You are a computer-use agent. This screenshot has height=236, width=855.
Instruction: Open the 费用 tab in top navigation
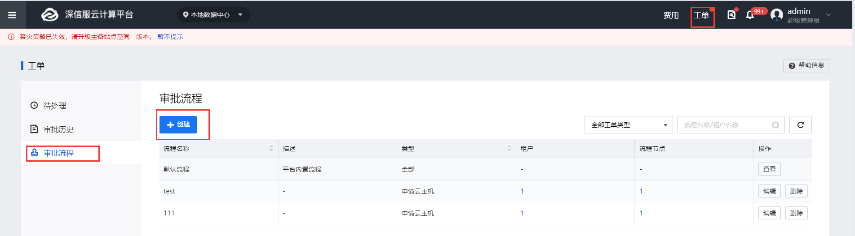click(671, 15)
